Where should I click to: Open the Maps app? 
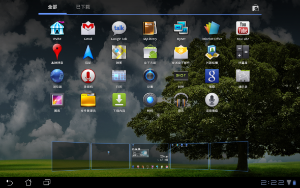pos(119,52)
